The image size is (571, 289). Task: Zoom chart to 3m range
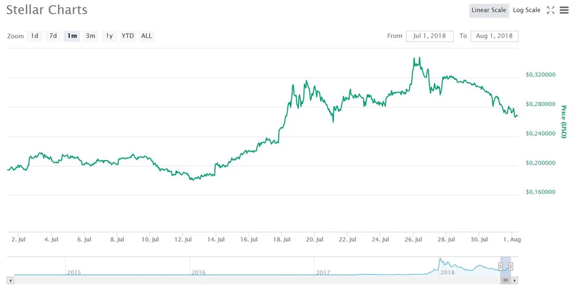pyautogui.click(x=90, y=36)
